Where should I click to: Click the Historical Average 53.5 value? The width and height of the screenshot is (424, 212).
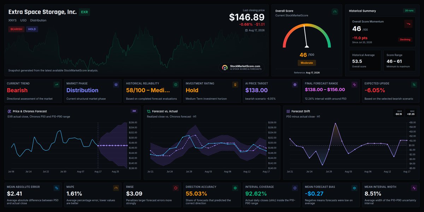[x=358, y=61]
